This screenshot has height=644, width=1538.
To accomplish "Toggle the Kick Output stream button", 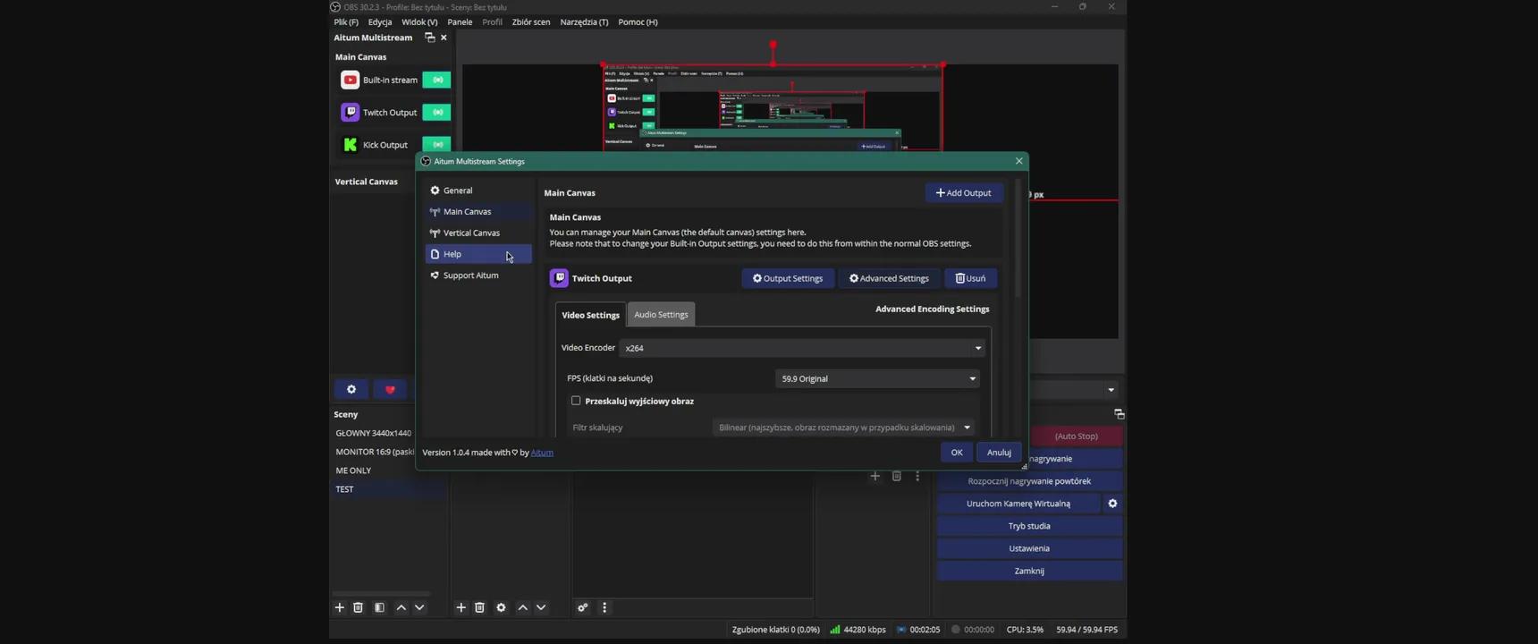I will click(437, 145).
